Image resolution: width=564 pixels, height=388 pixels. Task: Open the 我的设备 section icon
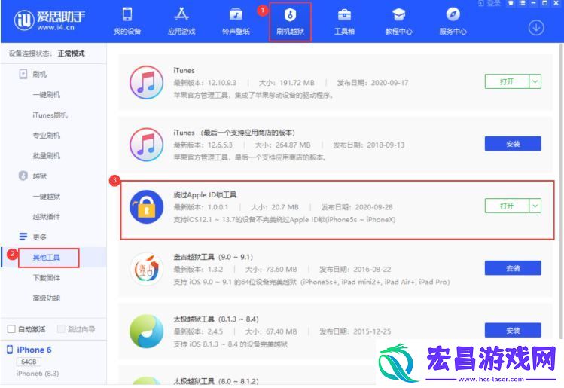point(127,15)
